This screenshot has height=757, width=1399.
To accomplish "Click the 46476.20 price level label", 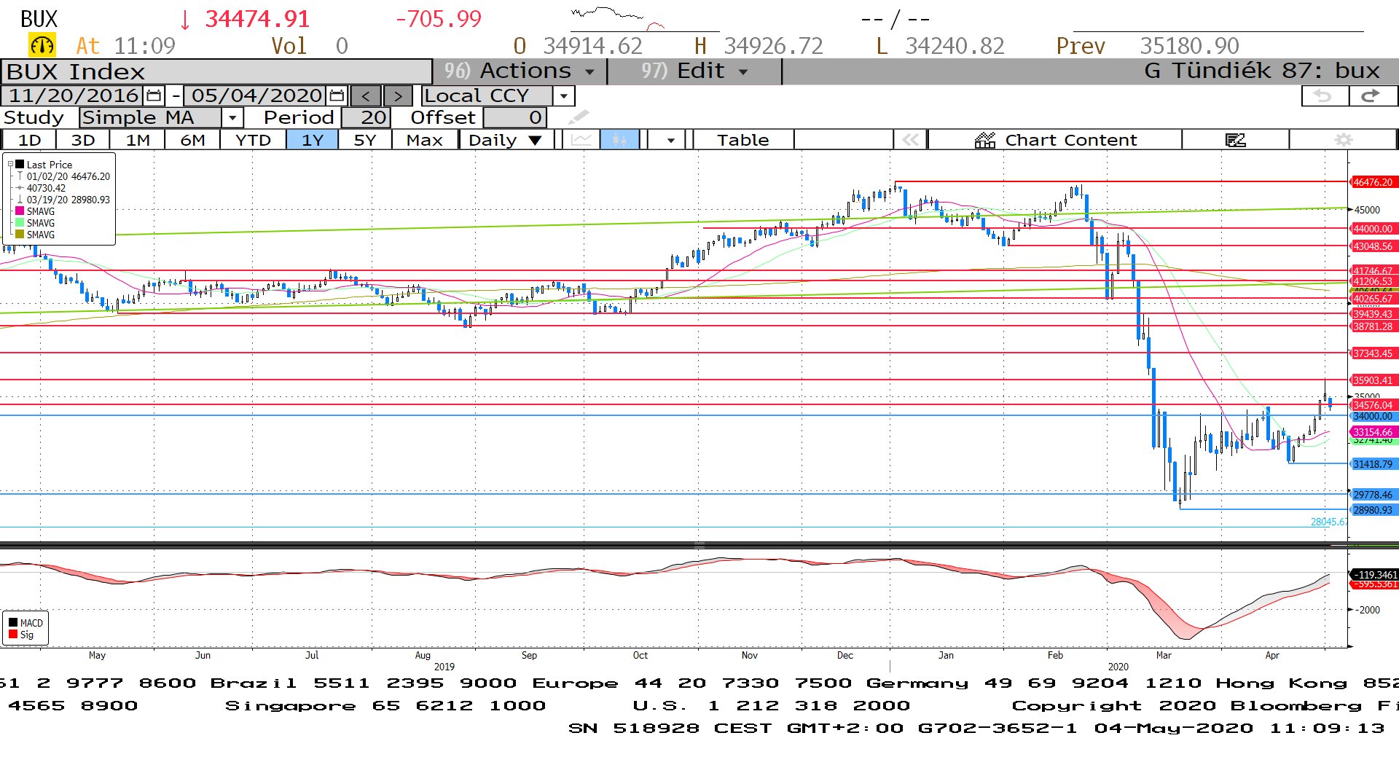I will pos(1373,182).
